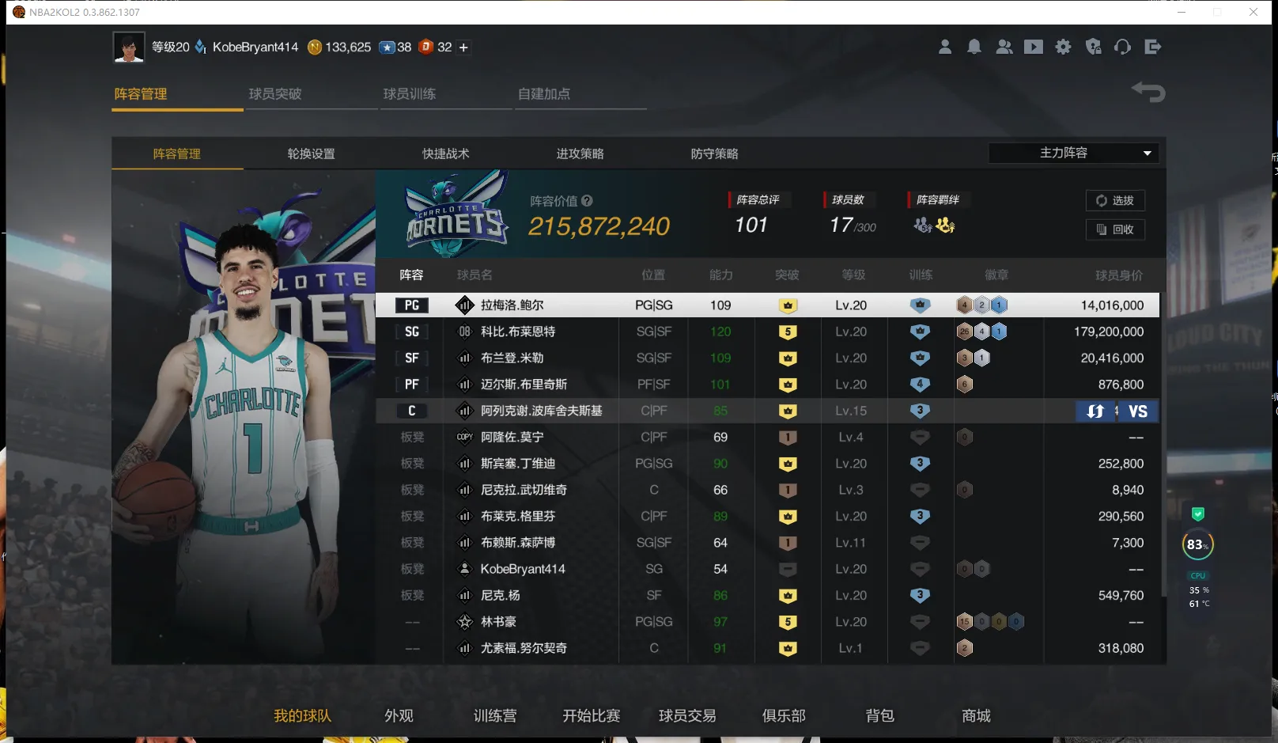
Task: Open the friends list icon
Action: click(1004, 47)
